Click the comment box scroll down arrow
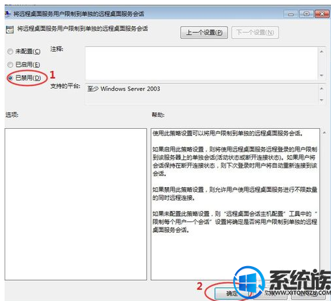Viewport: 331px width, 301px height. coord(322,76)
